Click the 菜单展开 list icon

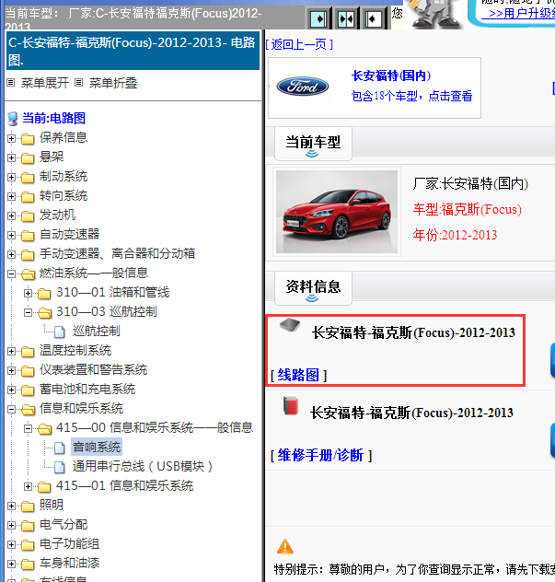click(x=11, y=82)
